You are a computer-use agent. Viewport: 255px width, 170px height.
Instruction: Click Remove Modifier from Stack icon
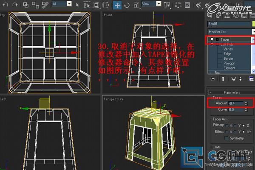tap(241, 79)
